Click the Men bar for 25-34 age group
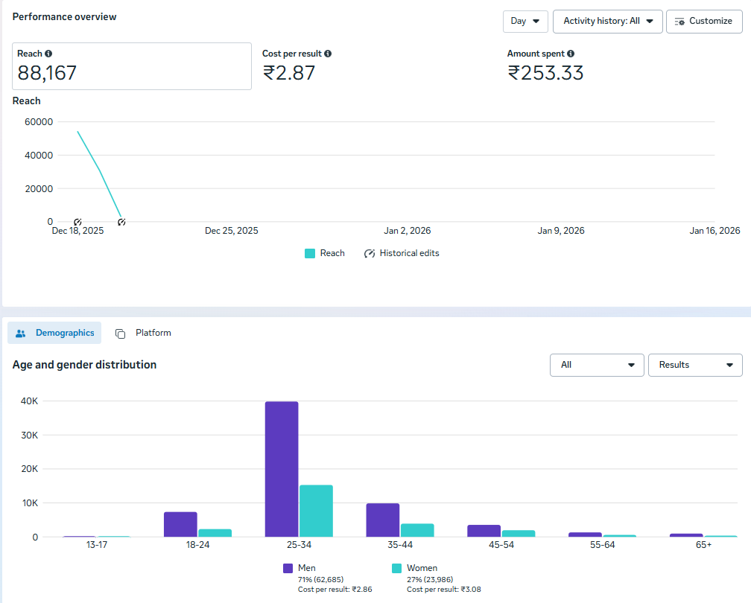 282,469
